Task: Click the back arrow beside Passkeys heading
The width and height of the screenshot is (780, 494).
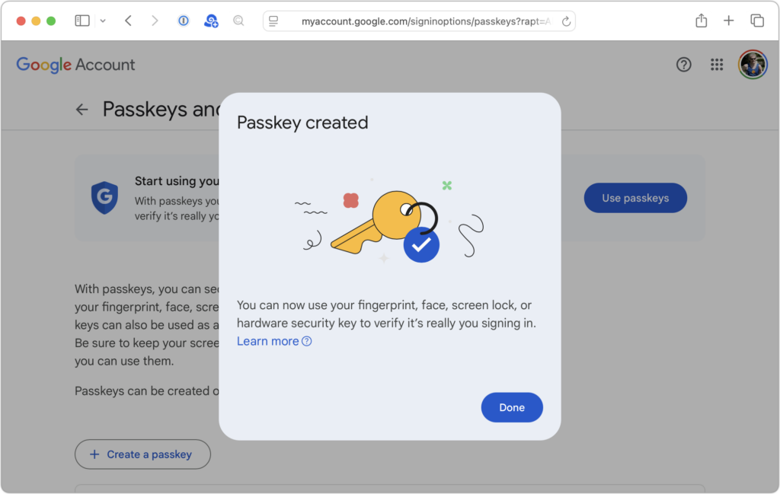Action: click(82, 109)
